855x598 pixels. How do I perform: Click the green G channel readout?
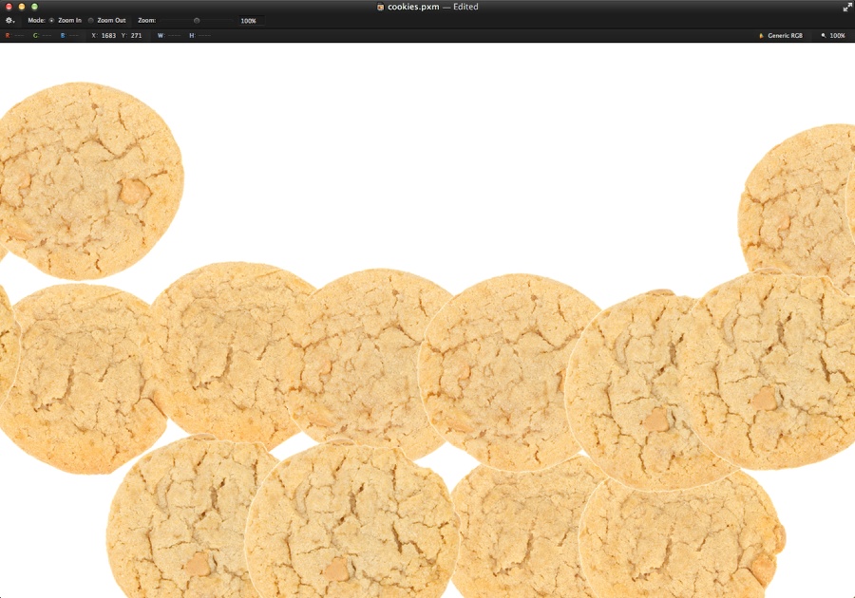[x=42, y=35]
